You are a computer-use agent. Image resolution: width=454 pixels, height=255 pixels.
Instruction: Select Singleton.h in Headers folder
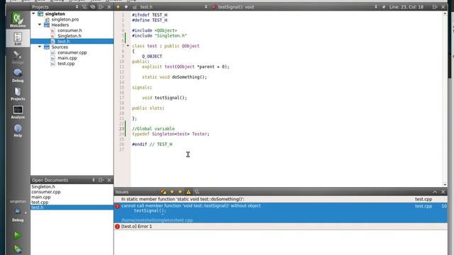click(70, 36)
